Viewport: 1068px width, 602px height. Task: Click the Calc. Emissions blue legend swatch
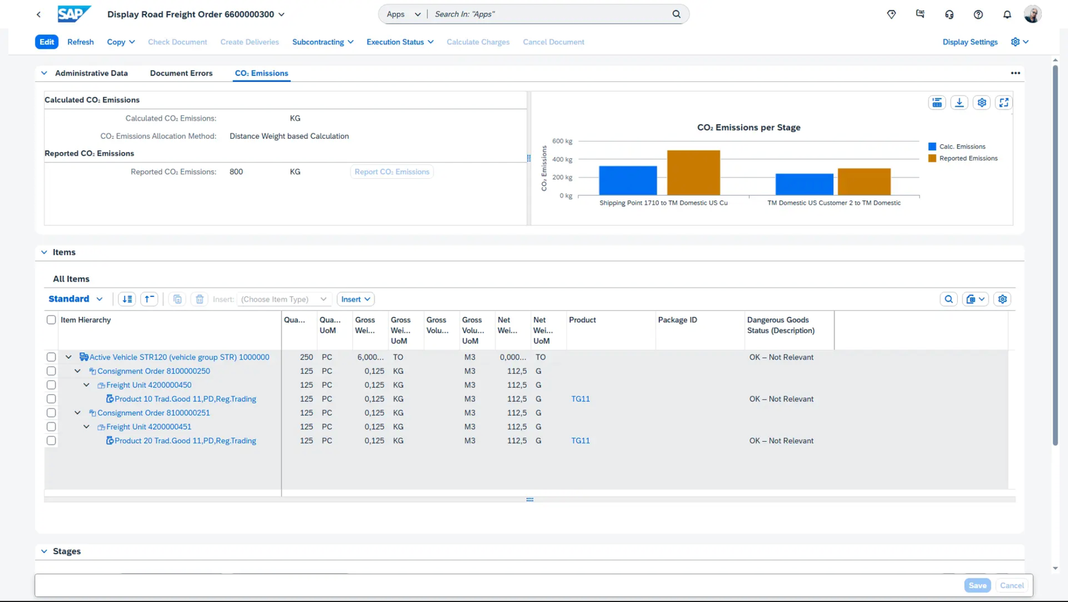tap(932, 147)
